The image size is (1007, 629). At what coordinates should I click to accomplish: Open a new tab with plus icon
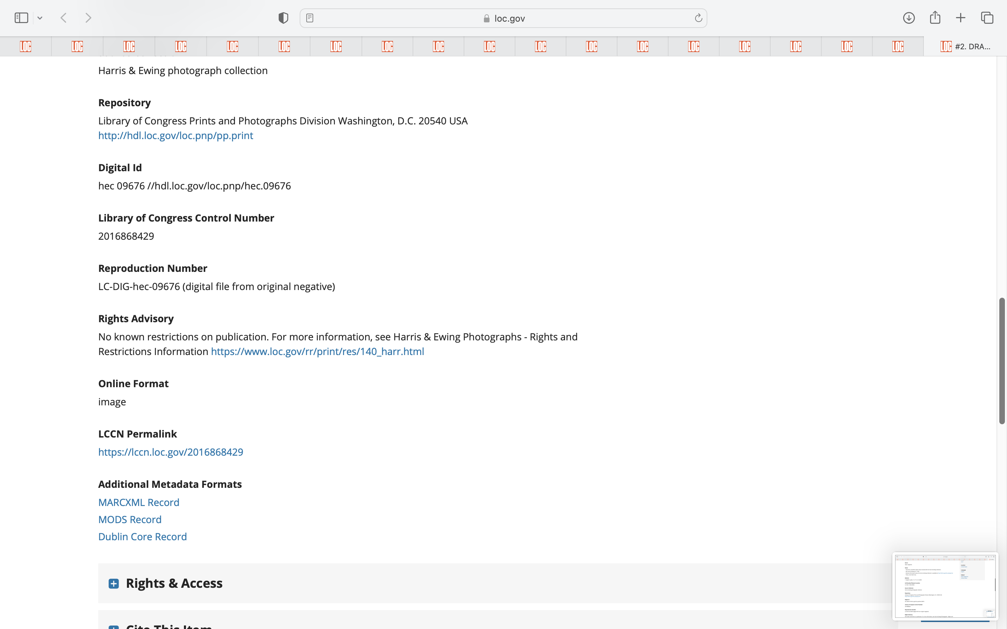(x=961, y=18)
